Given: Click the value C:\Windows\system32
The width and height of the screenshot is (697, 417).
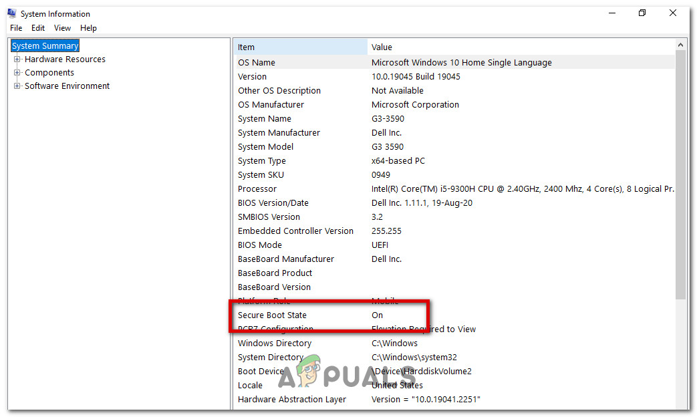Looking at the screenshot, I should coord(414,358).
